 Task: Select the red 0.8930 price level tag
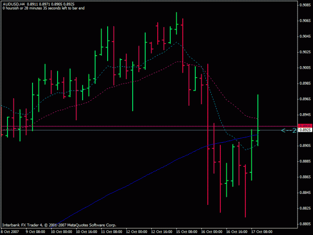(305, 126)
